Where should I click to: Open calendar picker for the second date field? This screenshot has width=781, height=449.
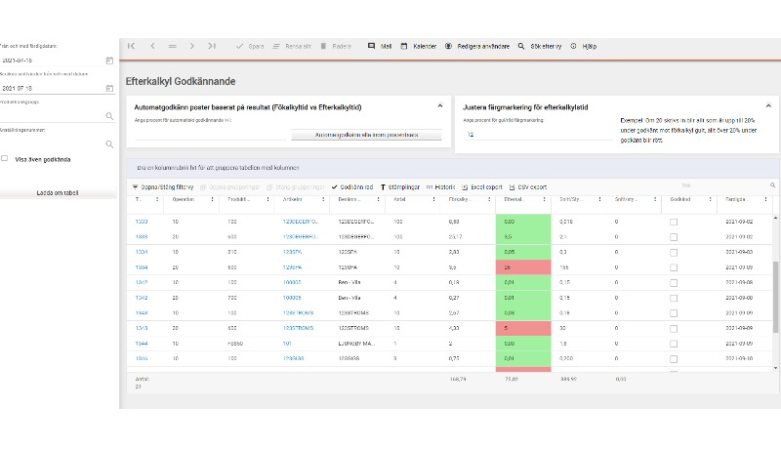click(109, 88)
